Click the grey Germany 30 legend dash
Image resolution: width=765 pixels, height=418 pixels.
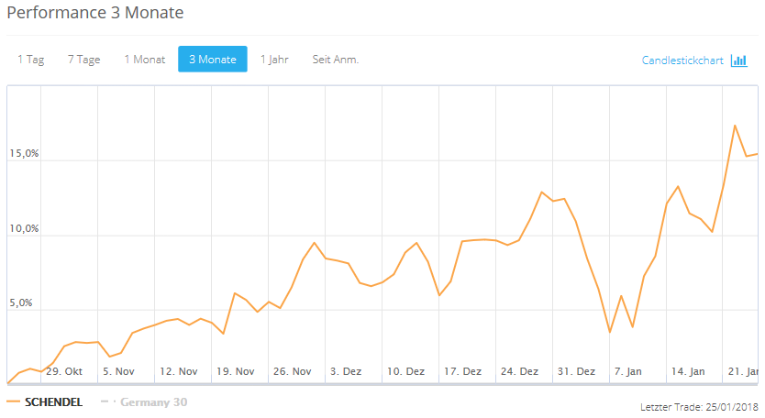106,401
